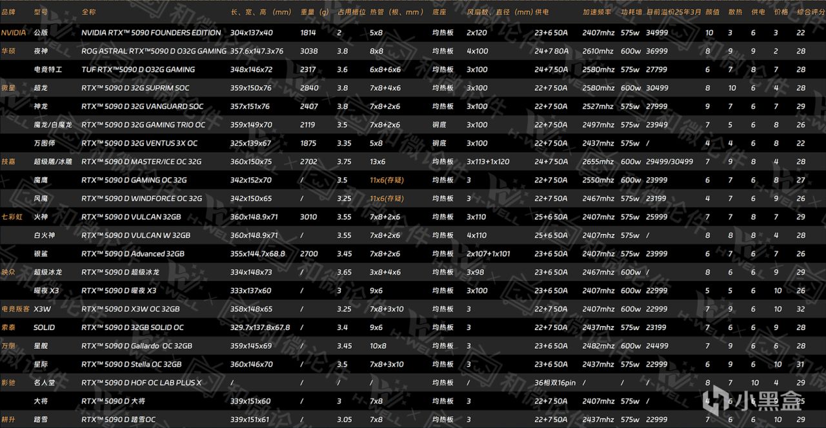Screen dimensions: 826x428
Task: Select the 电竞特工 model cell
Action: [48, 70]
